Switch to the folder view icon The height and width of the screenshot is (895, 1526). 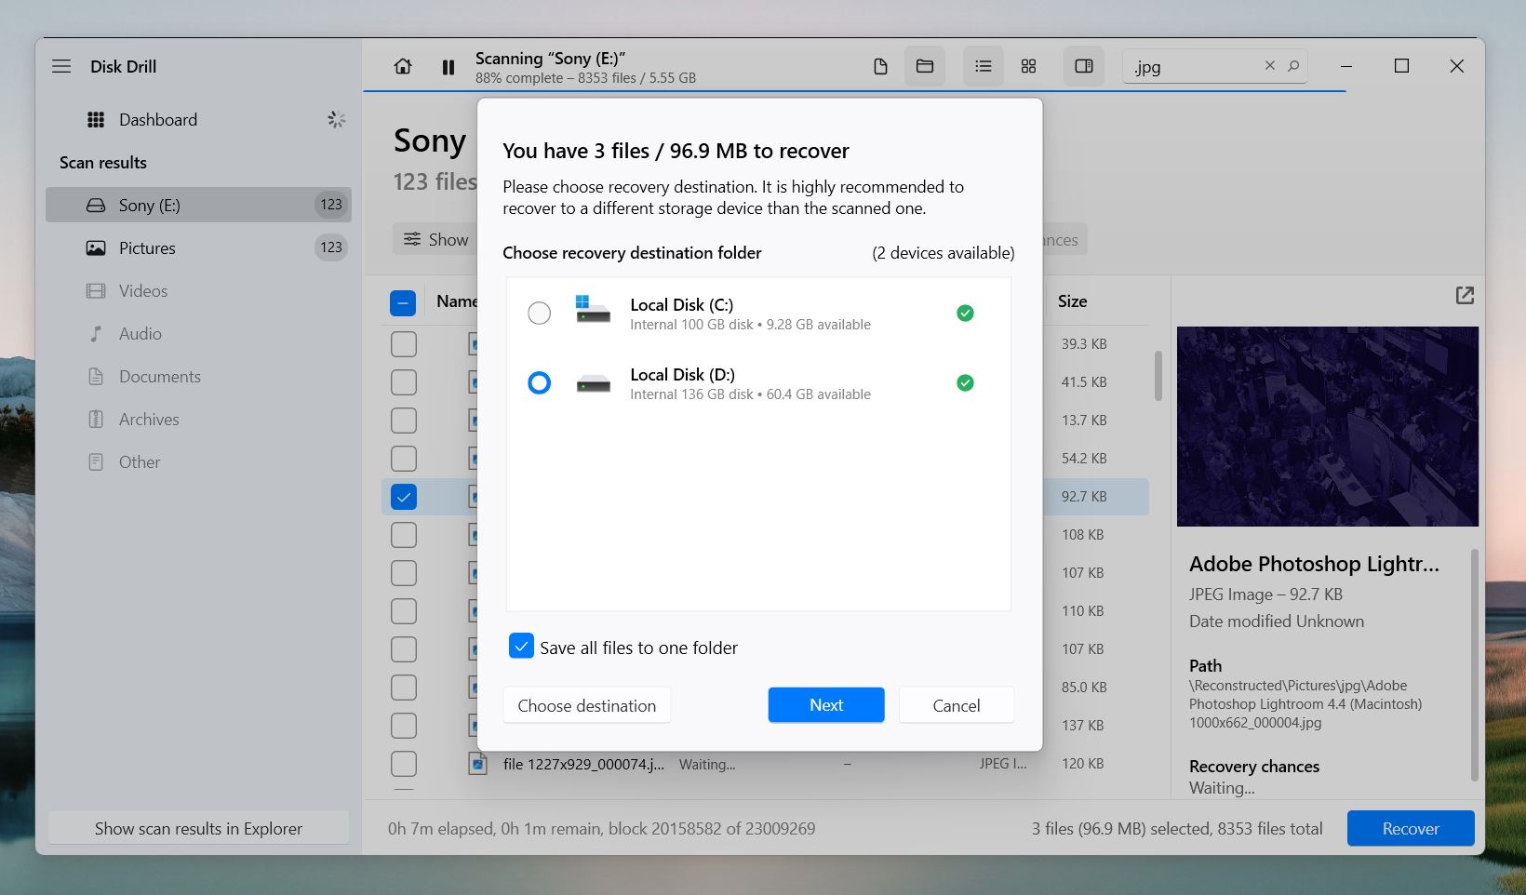[x=925, y=66]
